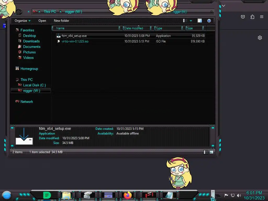Open Local Disk (C:) in sidebar

34,85
